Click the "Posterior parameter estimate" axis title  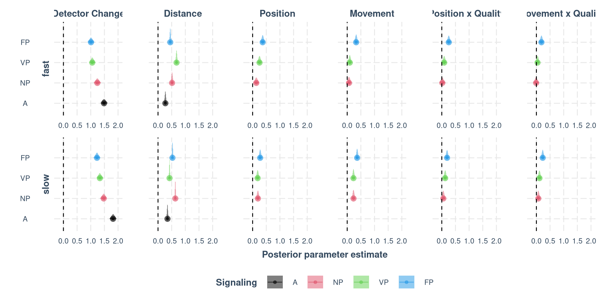point(325,255)
